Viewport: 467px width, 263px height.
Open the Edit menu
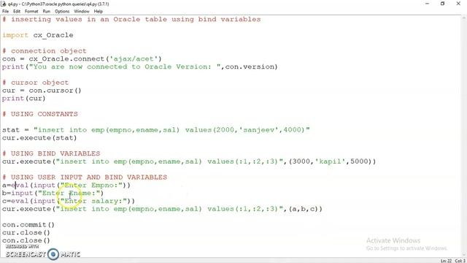[x=17, y=12]
